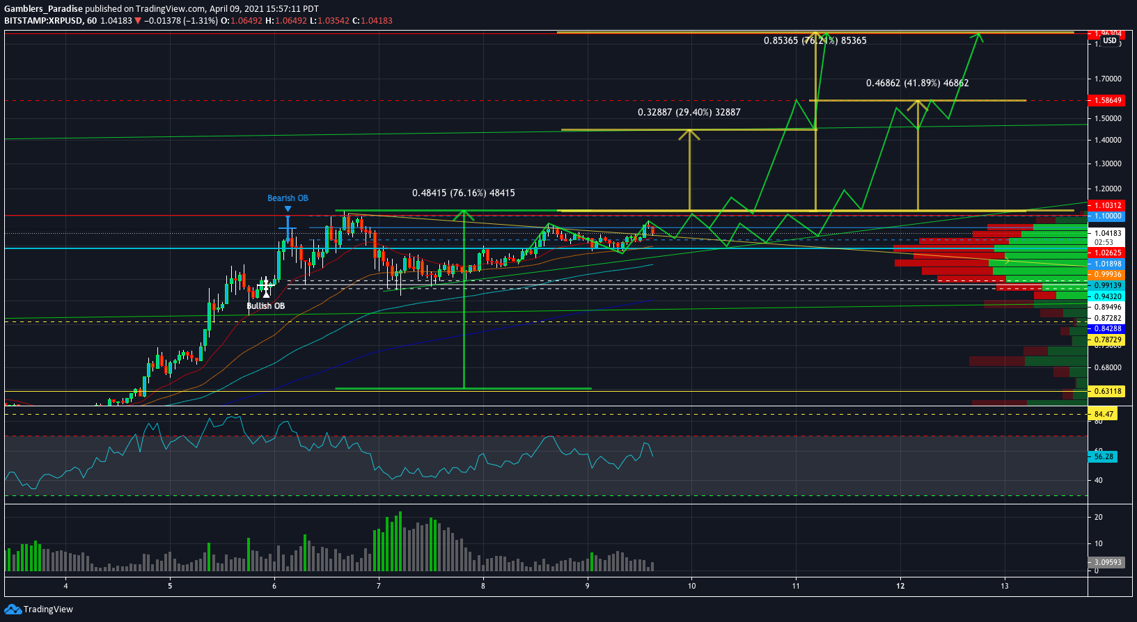The image size is (1137, 622).
Task: Click the TradingView watermark text
Action: (x=48, y=609)
